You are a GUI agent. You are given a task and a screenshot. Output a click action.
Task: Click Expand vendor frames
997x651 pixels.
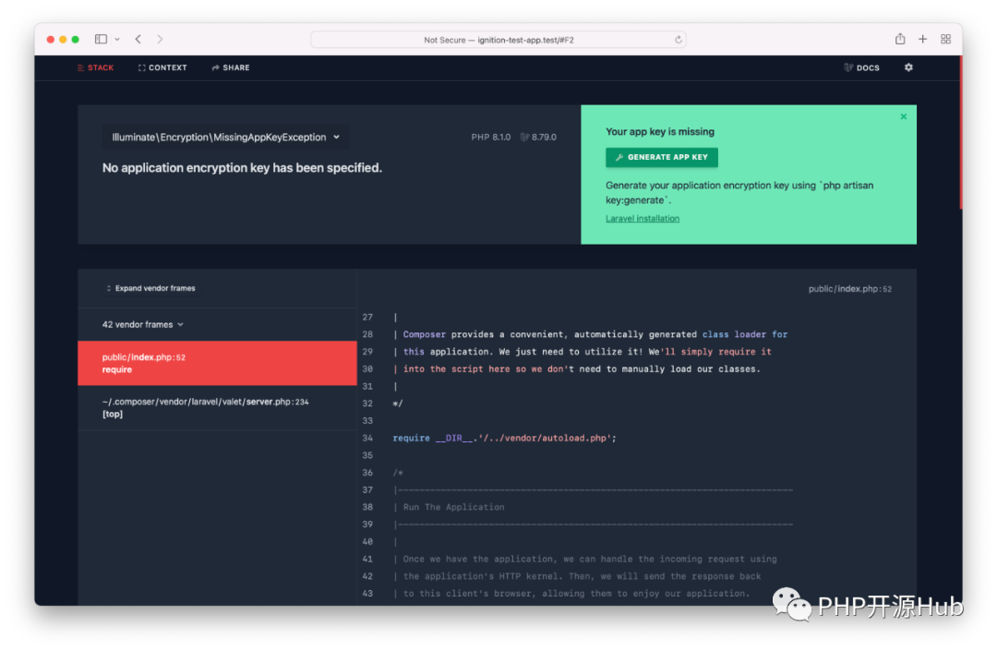click(x=150, y=288)
